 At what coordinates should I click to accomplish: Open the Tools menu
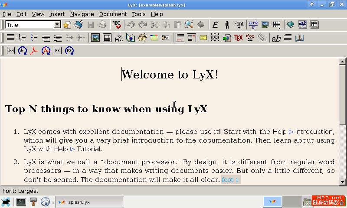pos(139,14)
